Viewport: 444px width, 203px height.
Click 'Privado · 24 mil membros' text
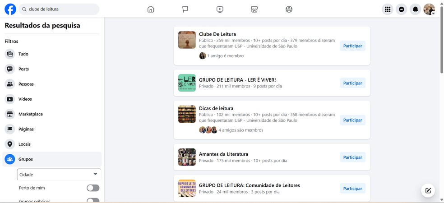click(223, 192)
